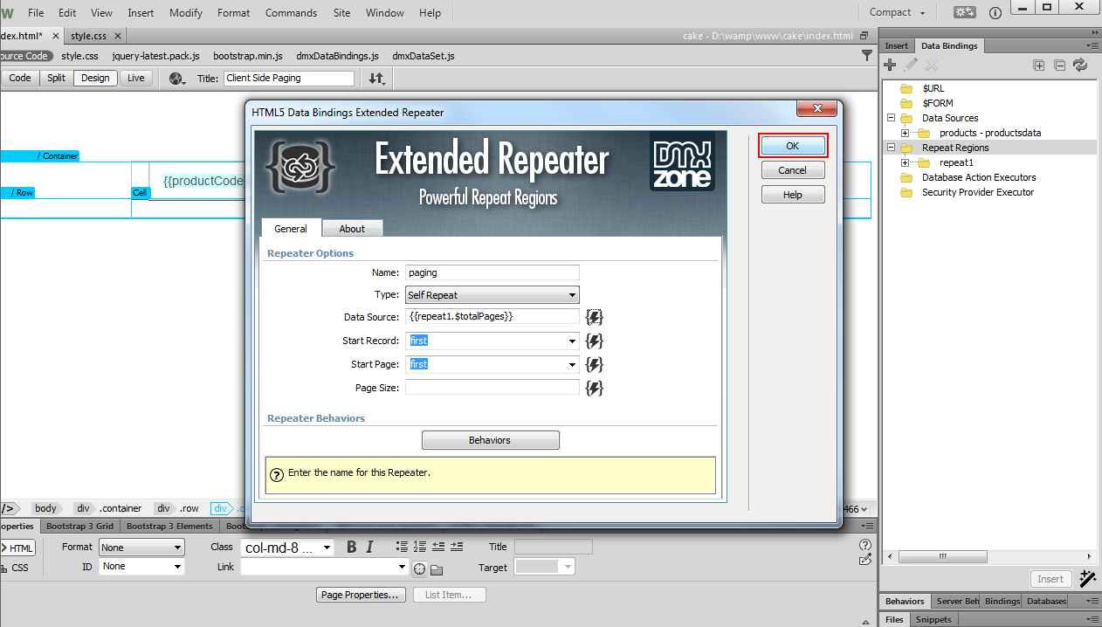Open dmxDataBindings.js related file
The image size is (1102, 627).
pyautogui.click(x=337, y=56)
